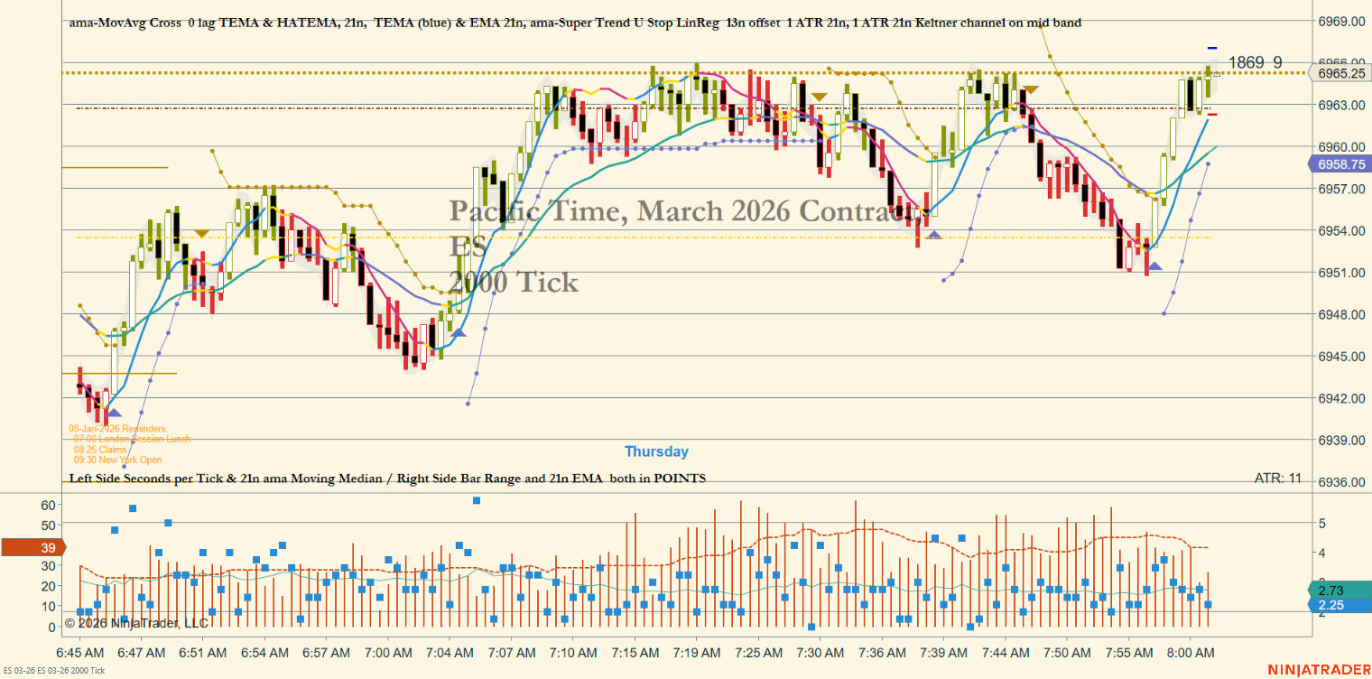Select the 6939.00 price axis label

(x=1340, y=440)
